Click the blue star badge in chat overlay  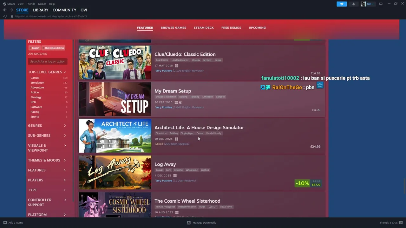(x=320, y=85)
